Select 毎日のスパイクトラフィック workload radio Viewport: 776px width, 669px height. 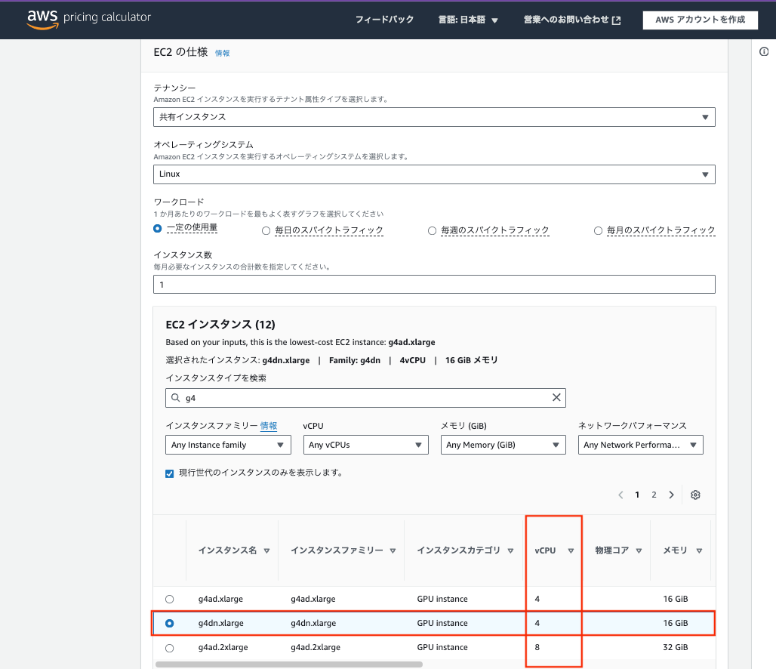point(266,231)
